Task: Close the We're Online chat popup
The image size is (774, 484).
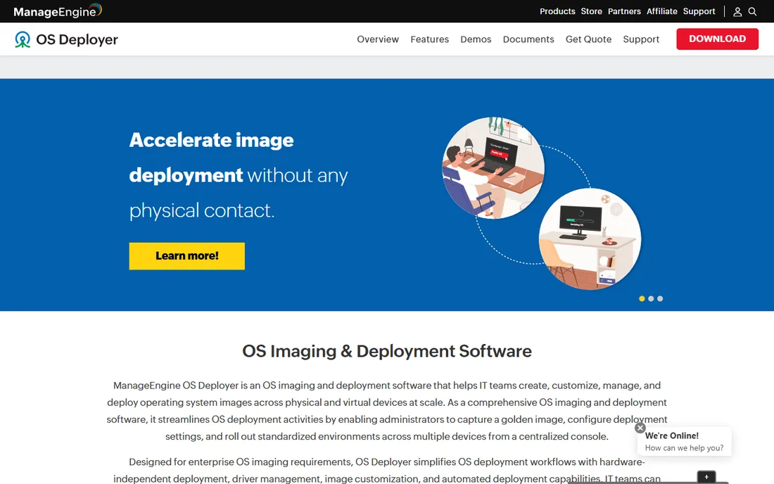Action: [x=640, y=428]
